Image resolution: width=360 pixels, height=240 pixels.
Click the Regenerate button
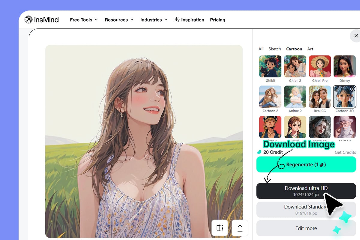(x=306, y=164)
